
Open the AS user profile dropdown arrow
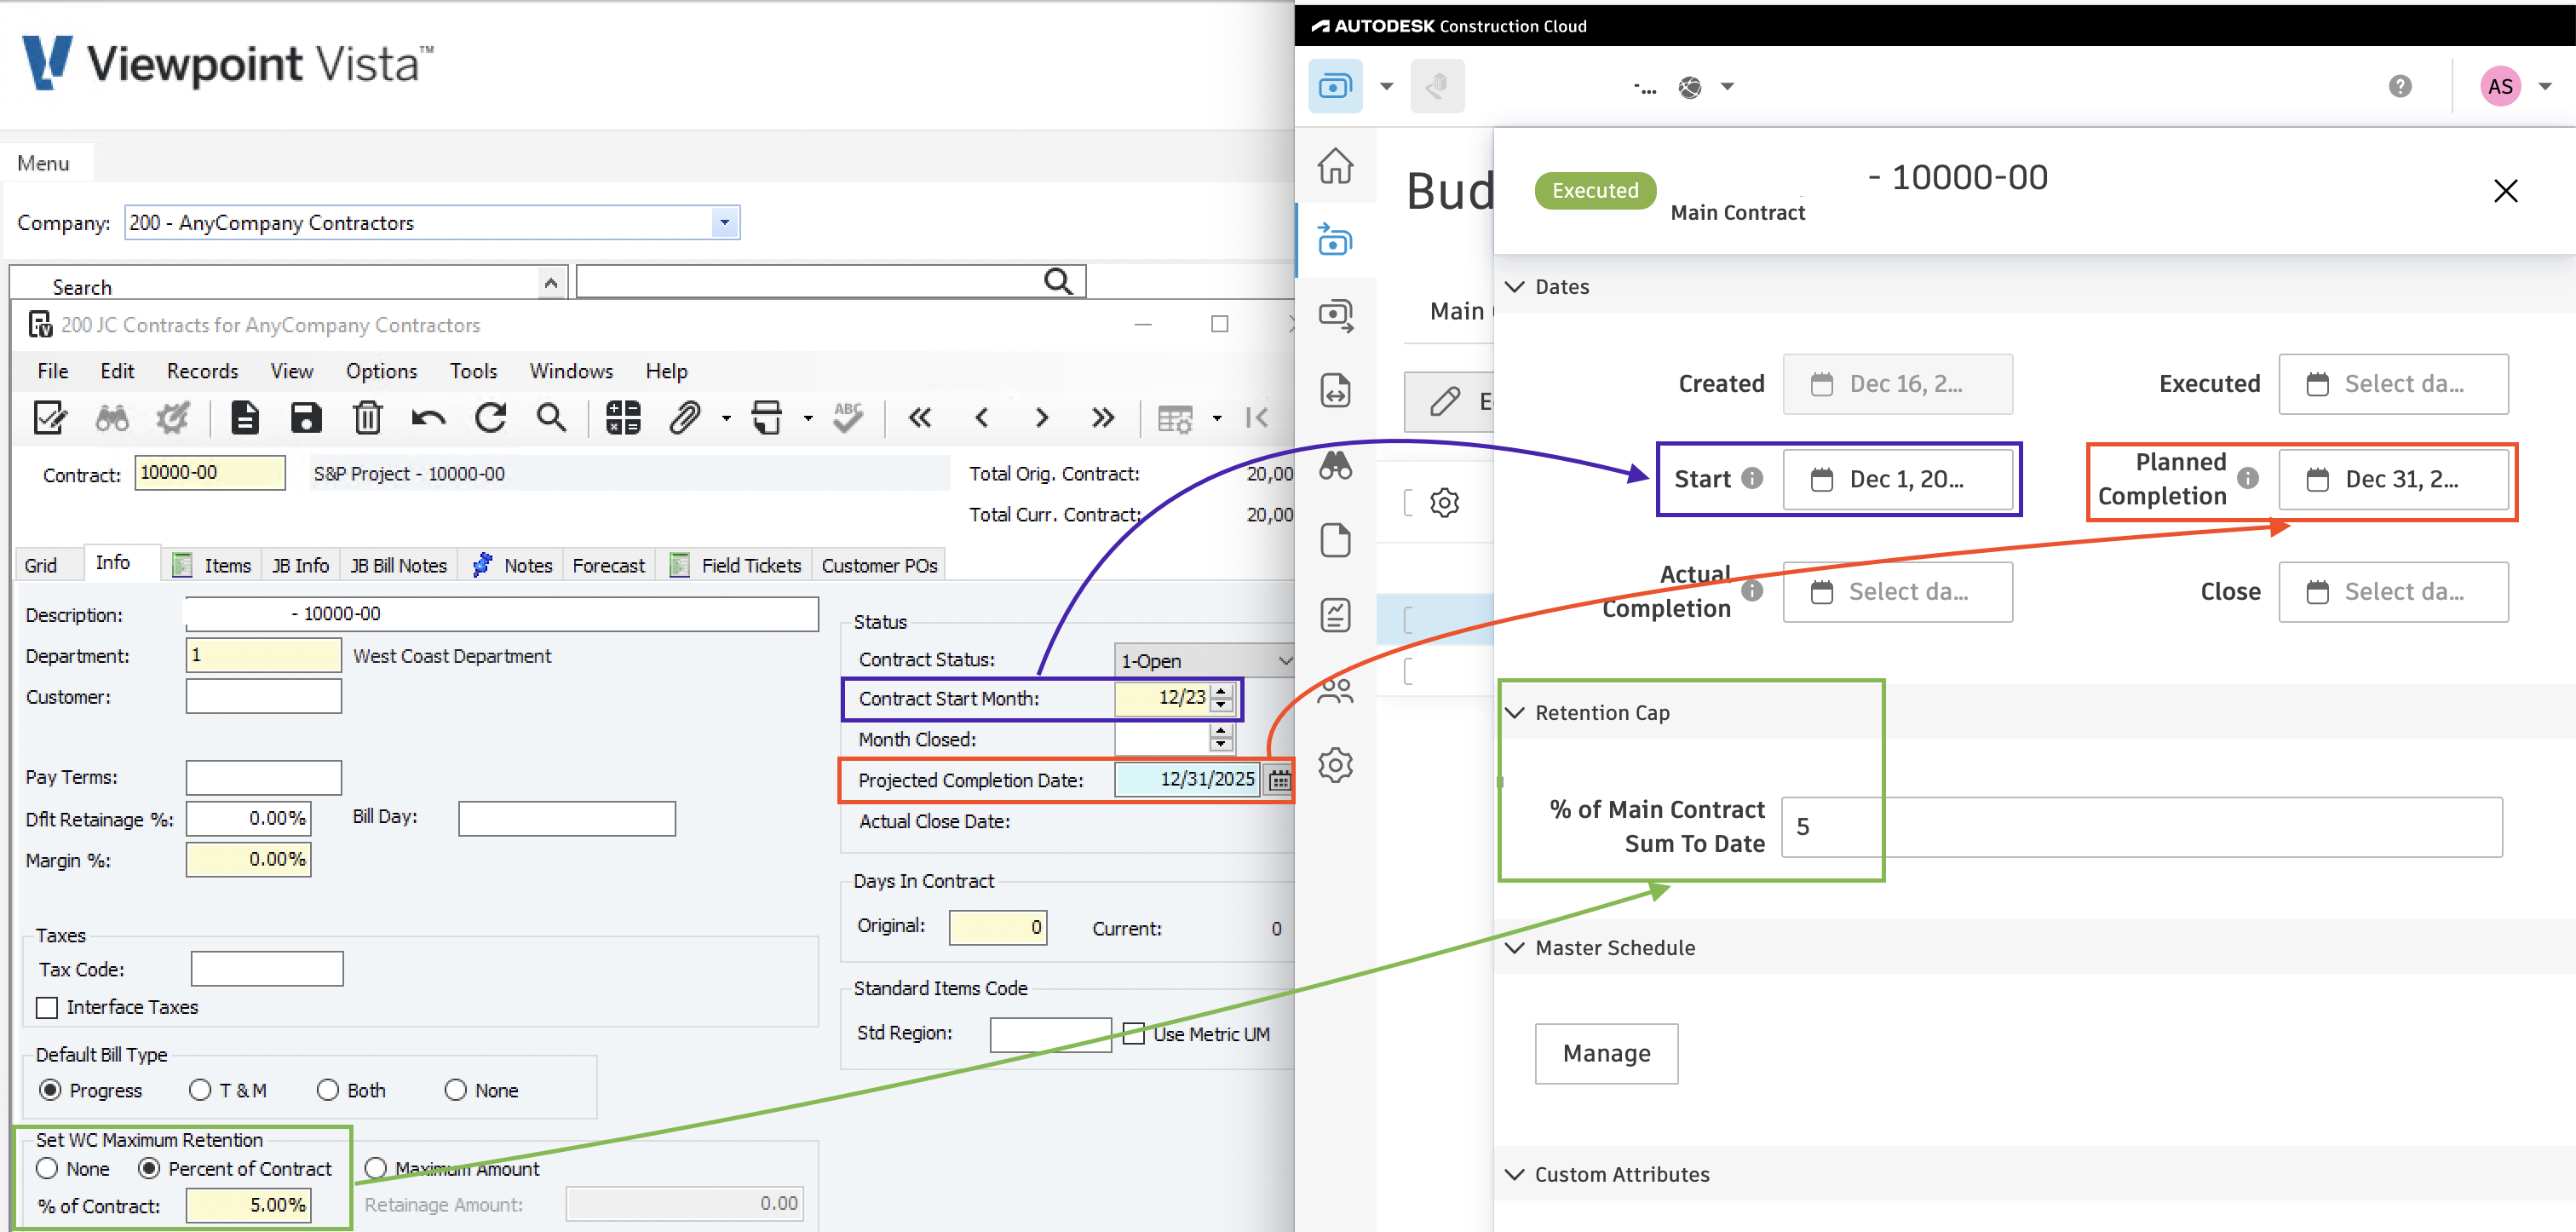[2546, 87]
